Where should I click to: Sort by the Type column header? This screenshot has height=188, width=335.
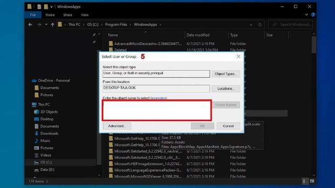[234, 35]
